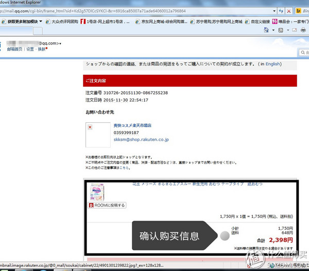309x271 pixels.
Task: Open the こちら notes link
Action: (x=124, y=168)
